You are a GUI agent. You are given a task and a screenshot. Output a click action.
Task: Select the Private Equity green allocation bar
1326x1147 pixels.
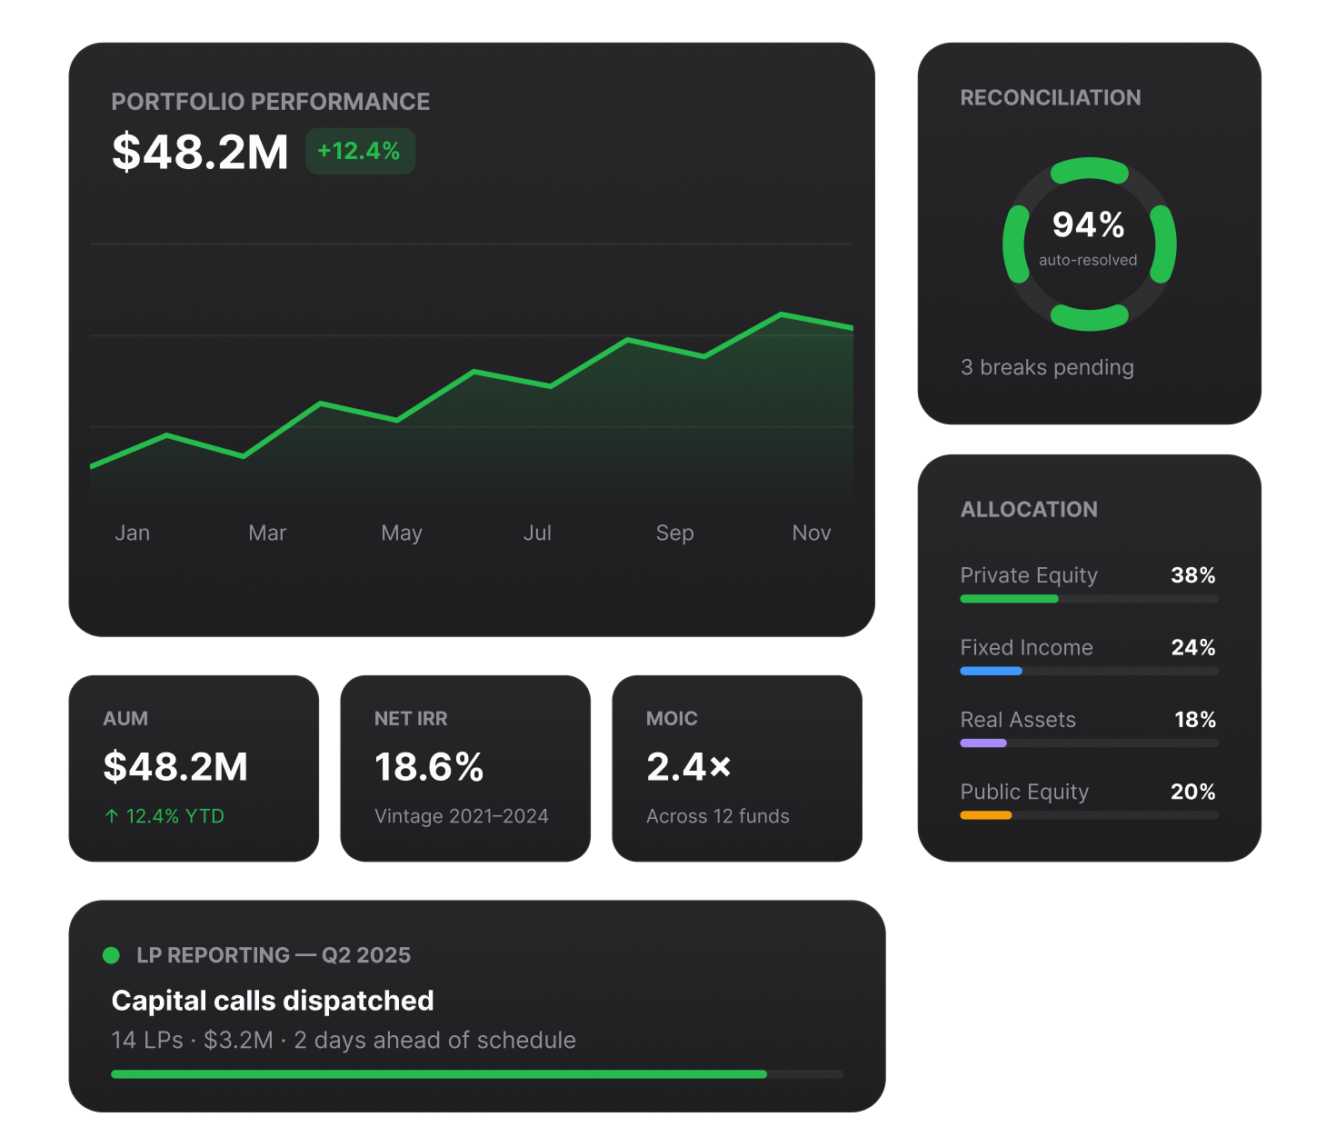tap(1089, 599)
